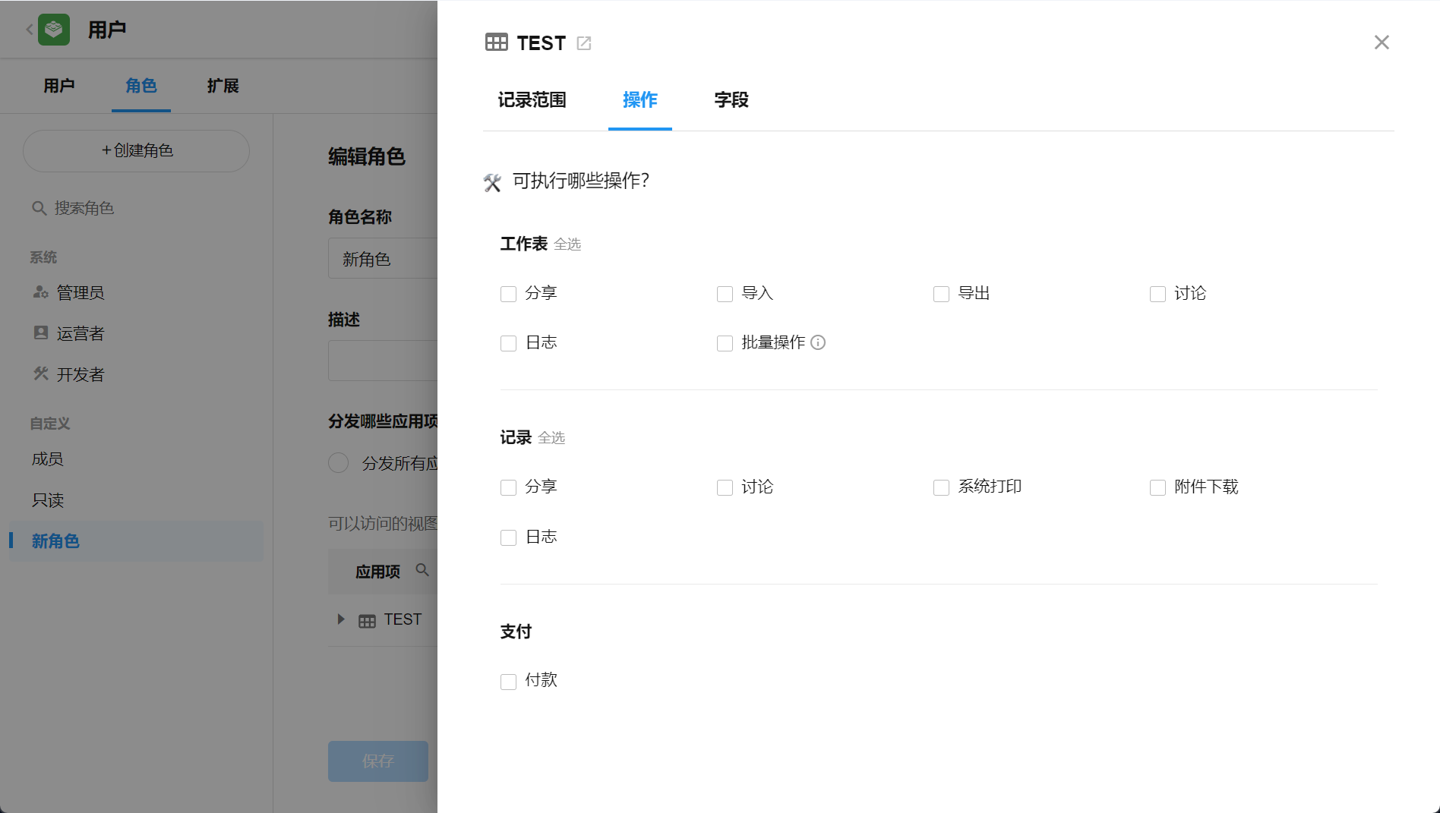
Task: Enable the 付款 payment checkbox
Action: point(508,681)
